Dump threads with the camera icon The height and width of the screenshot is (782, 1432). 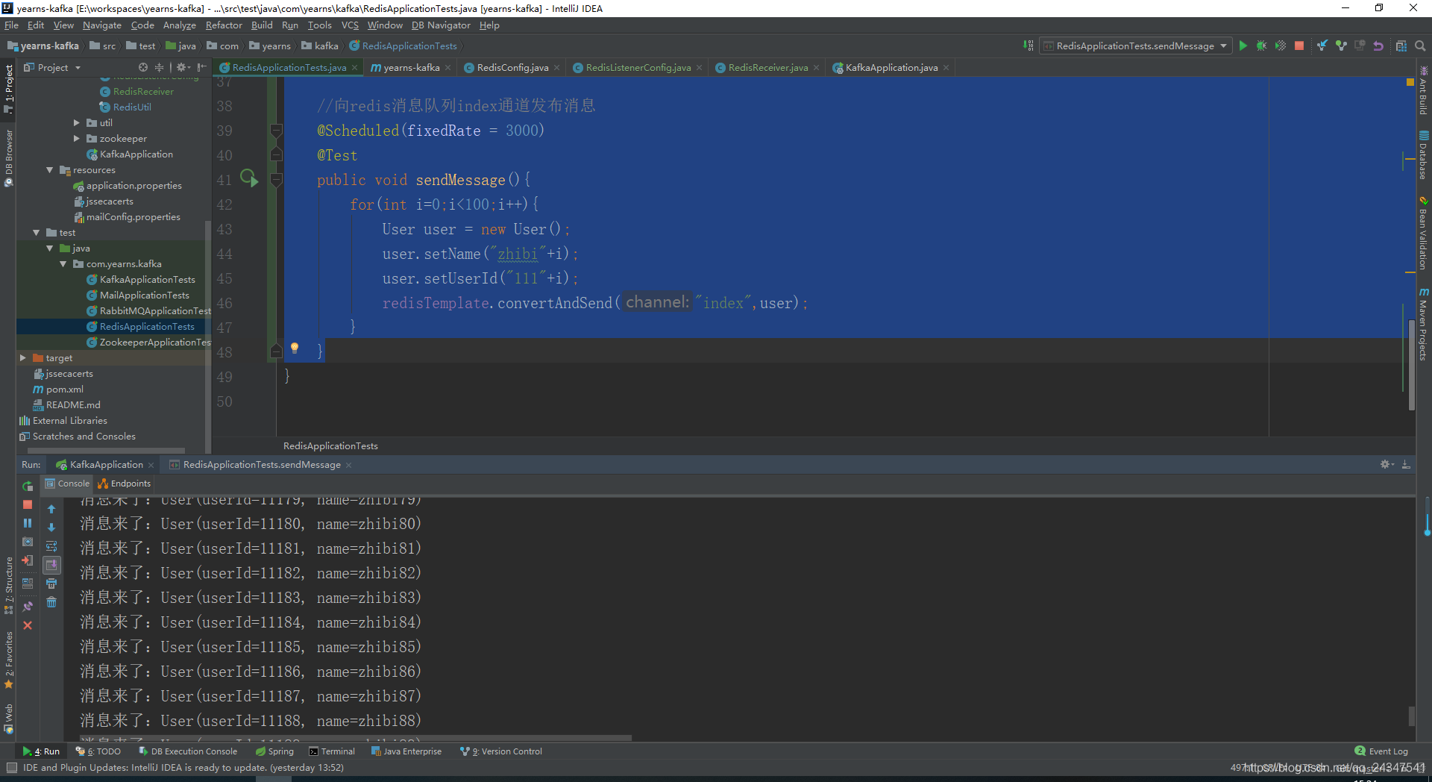[x=28, y=542]
